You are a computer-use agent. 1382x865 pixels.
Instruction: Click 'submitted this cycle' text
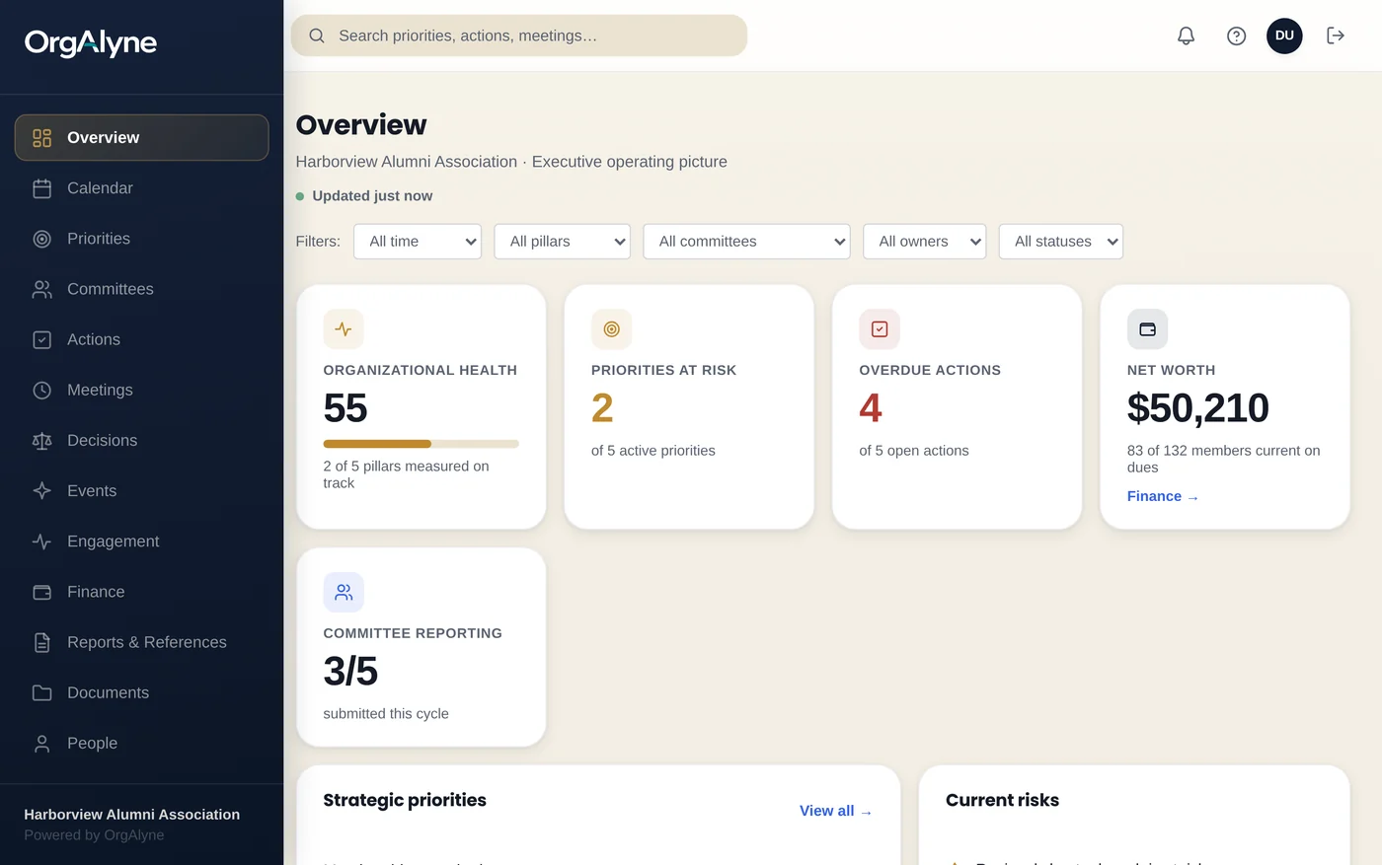point(386,714)
